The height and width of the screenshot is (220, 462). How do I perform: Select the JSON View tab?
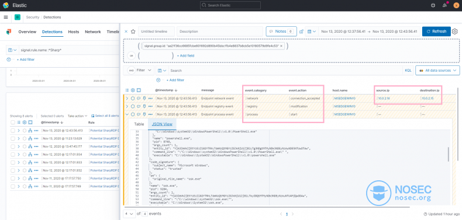pos(162,124)
